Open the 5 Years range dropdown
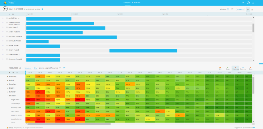 tap(240, 10)
